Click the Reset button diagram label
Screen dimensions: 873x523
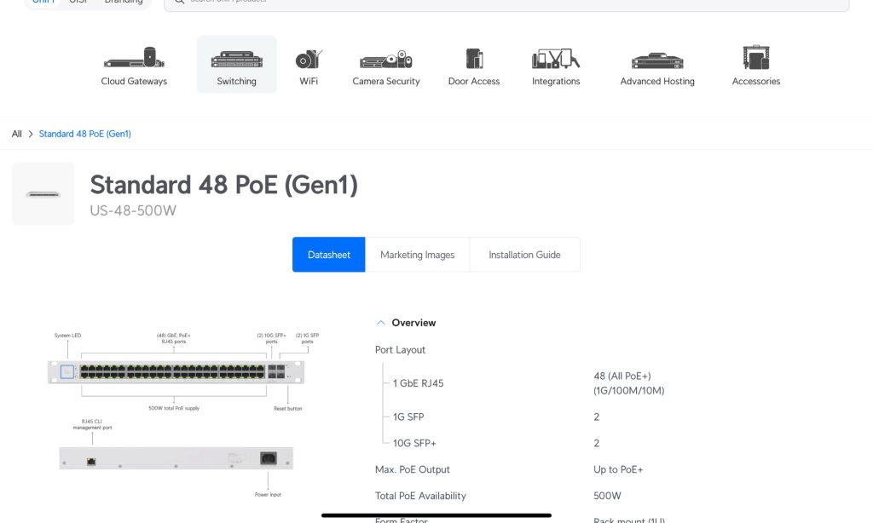pos(288,408)
